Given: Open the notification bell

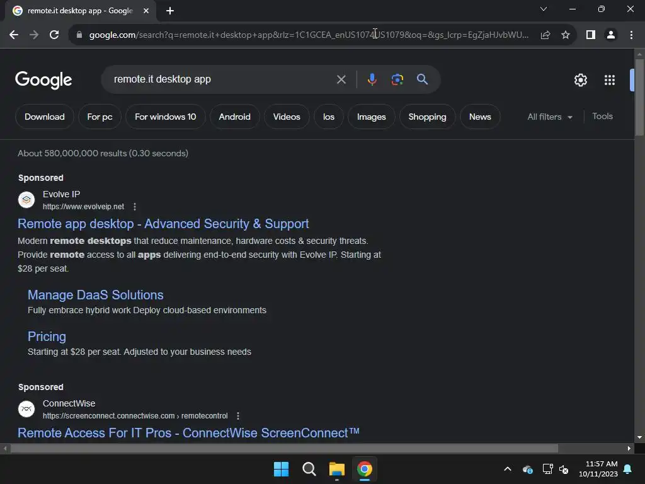Looking at the screenshot, I should [x=628, y=469].
